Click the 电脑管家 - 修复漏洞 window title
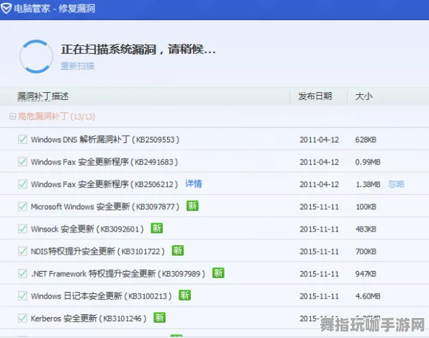This screenshot has width=429, height=338. click(x=55, y=9)
